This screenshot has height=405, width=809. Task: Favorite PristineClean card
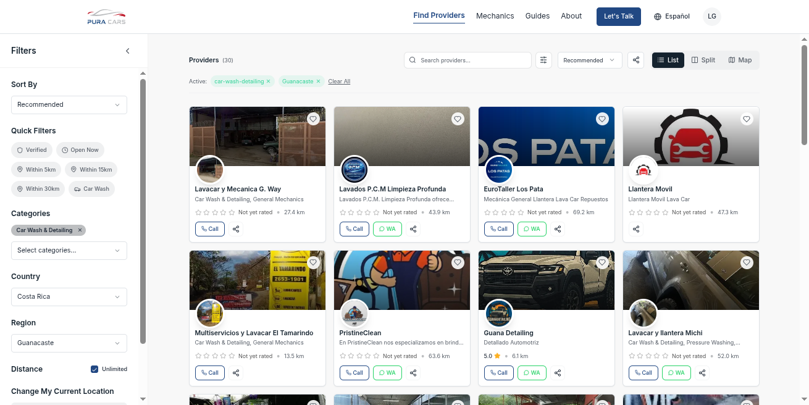tap(458, 262)
